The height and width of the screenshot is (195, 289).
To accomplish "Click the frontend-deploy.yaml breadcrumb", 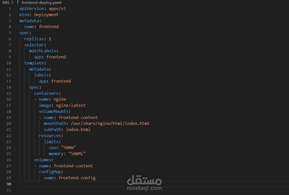I will (x=42, y=3).
